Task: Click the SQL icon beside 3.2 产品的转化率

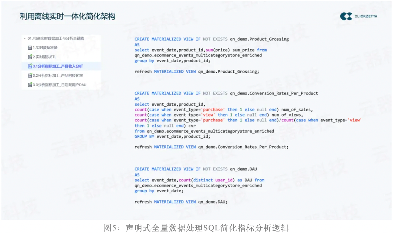Action: point(30,76)
